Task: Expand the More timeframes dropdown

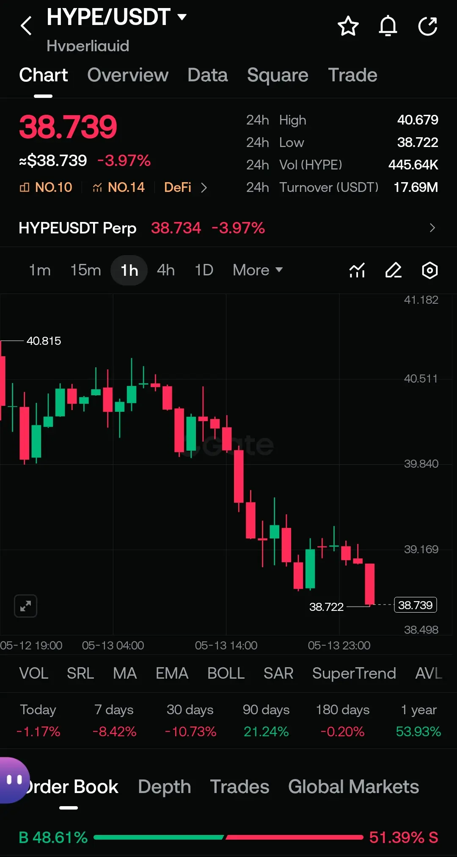Action: tap(257, 270)
